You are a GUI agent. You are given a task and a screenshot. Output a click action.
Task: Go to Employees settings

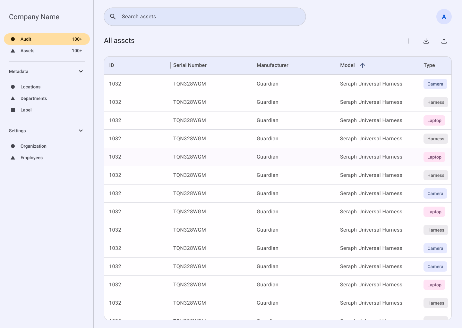click(31, 158)
